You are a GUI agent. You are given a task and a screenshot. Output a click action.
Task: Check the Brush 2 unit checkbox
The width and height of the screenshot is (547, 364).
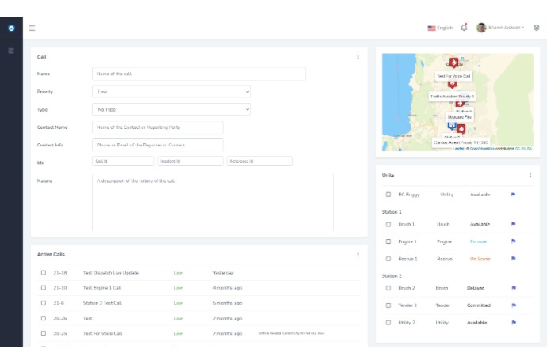pyautogui.click(x=388, y=288)
